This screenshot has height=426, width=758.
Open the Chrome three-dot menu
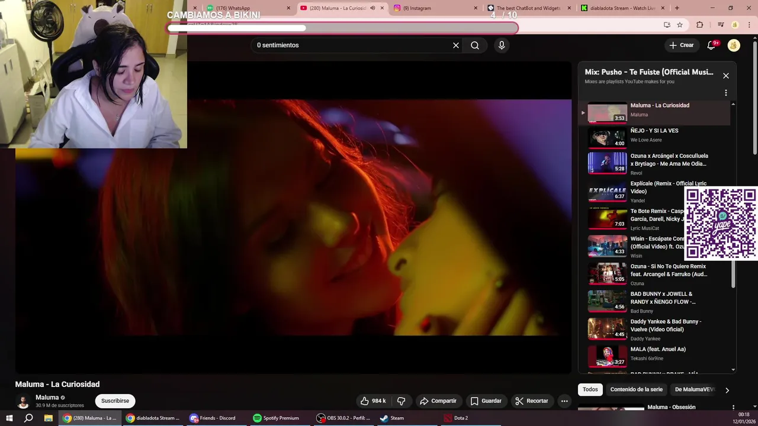(x=748, y=25)
